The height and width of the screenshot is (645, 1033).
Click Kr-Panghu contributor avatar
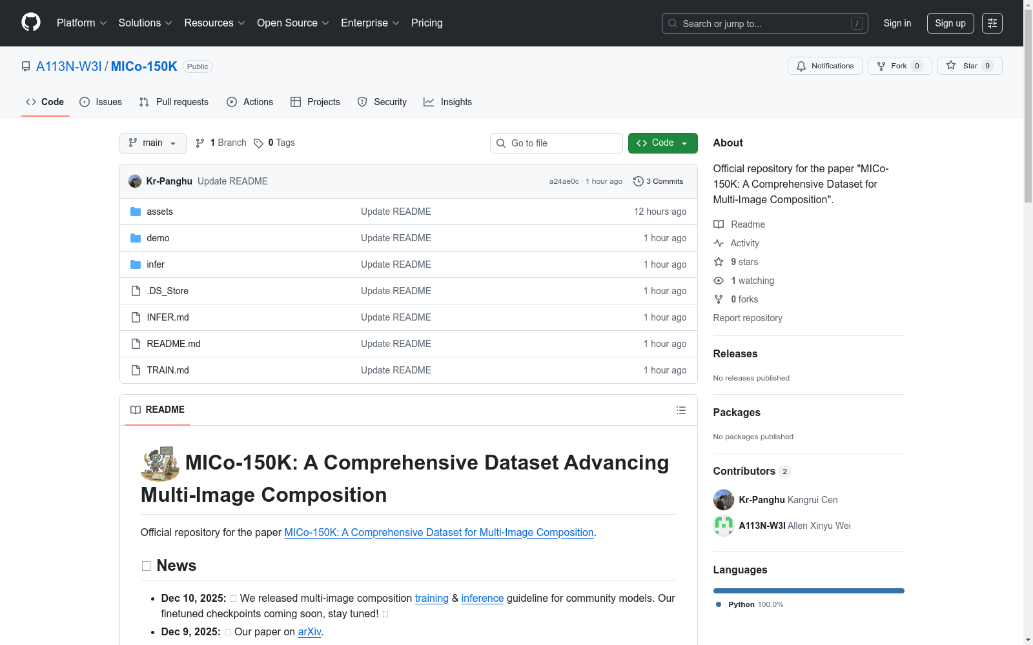click(x=724, y=500)
